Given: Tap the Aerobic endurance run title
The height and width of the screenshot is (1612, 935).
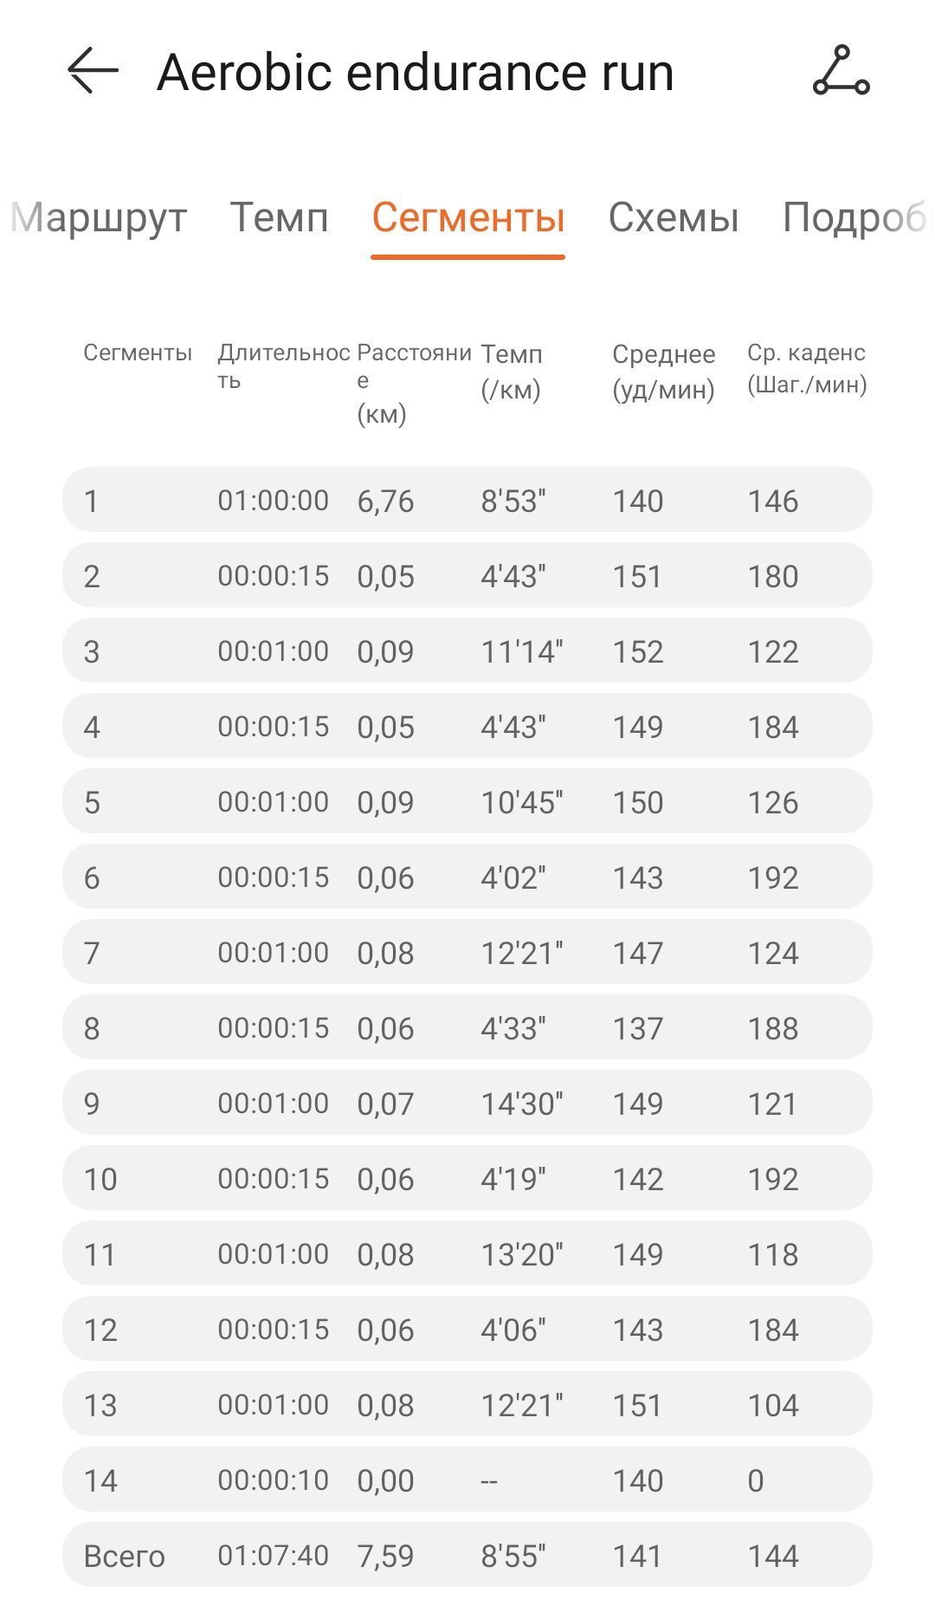Looking at the screenshot, I should (416, 71).
